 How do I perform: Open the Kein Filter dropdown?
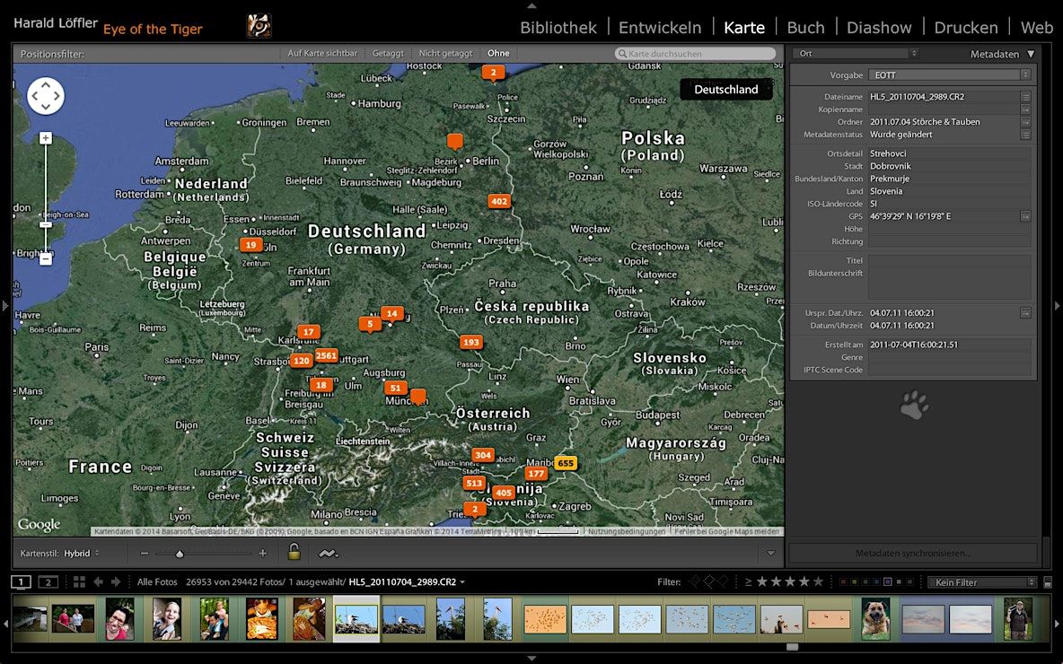point(981,582)
